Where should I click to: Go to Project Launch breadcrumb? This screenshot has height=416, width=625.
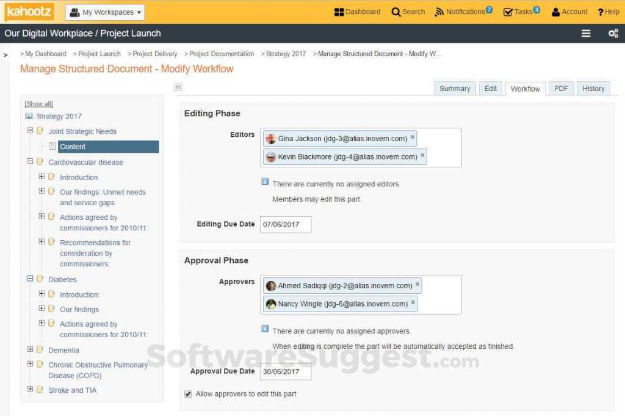click(x=99, y=54)
